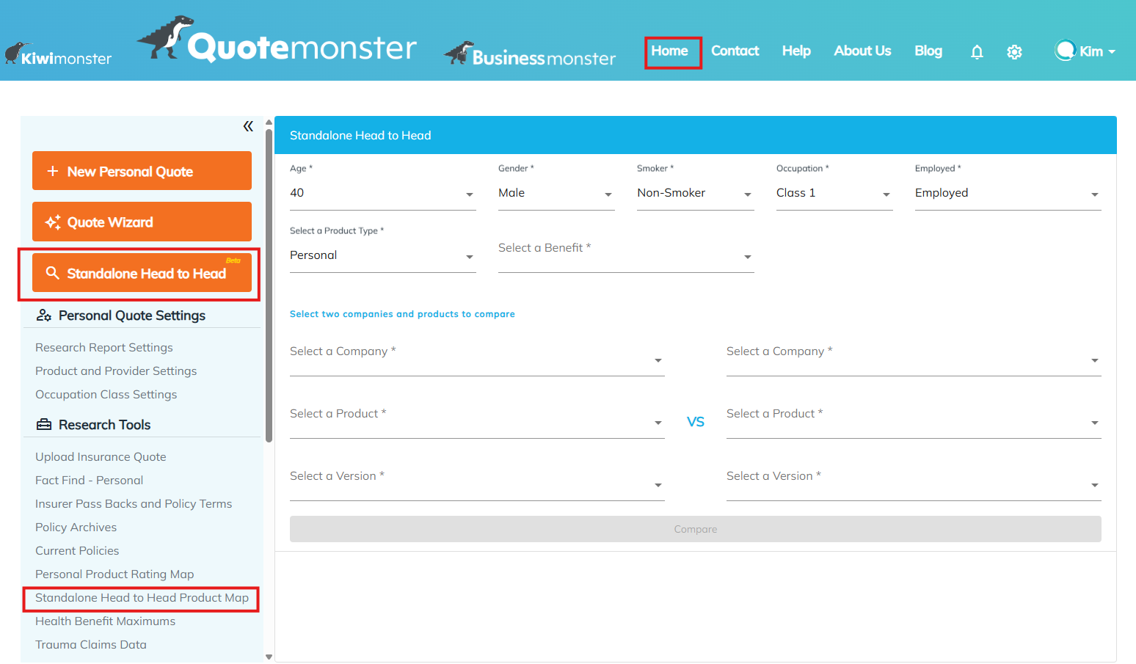
Task: Click the sidebar scroll down arrow
Action: (x=269, y=657)
